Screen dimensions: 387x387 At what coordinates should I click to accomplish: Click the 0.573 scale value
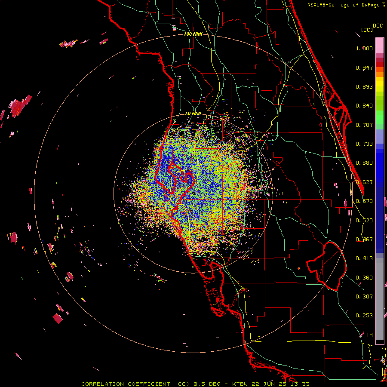click(364, 201)
